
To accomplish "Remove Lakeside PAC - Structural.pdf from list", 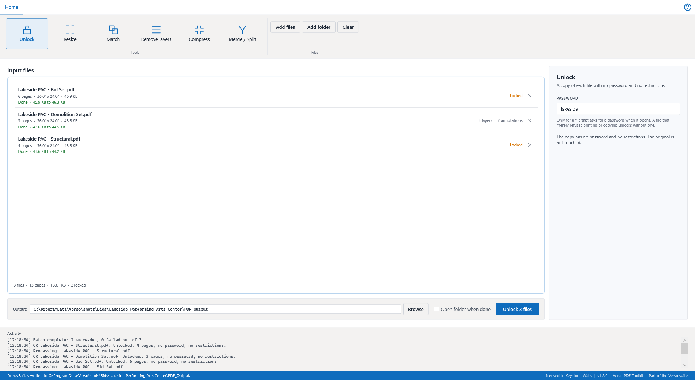I will [x=530, y=145].
